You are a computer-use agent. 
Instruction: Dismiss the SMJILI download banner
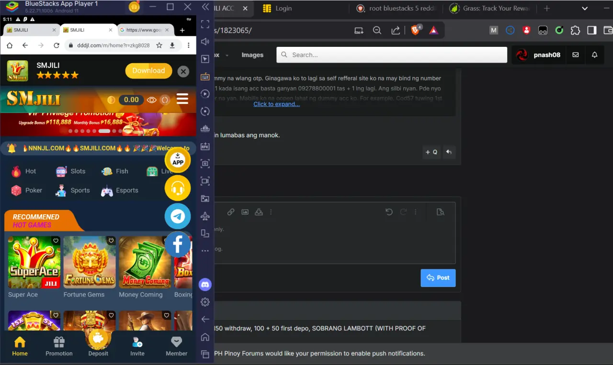coord(183,71)
